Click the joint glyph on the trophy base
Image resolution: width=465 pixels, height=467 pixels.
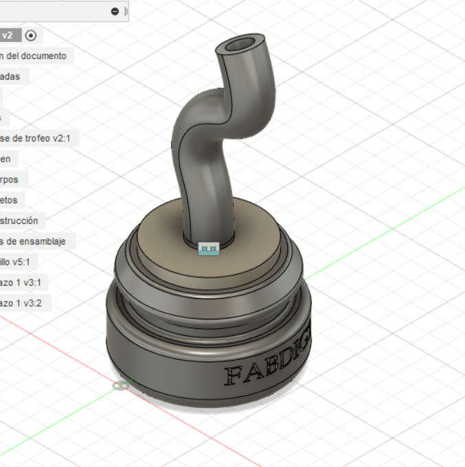209,249
